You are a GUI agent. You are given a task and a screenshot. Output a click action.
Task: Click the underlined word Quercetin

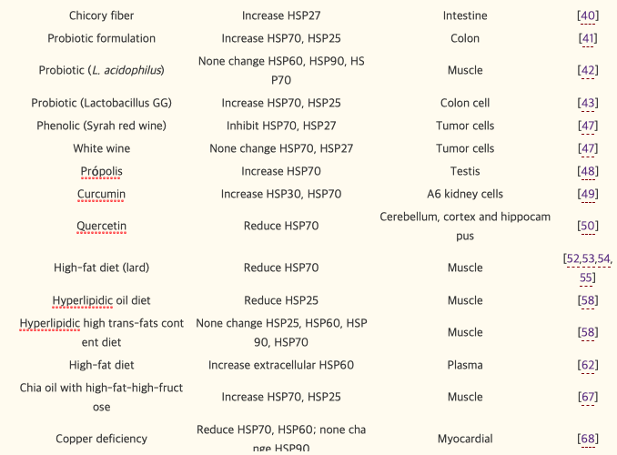pos(101,226)
